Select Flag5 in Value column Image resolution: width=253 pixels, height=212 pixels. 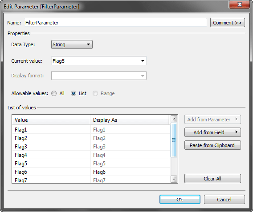51,164
